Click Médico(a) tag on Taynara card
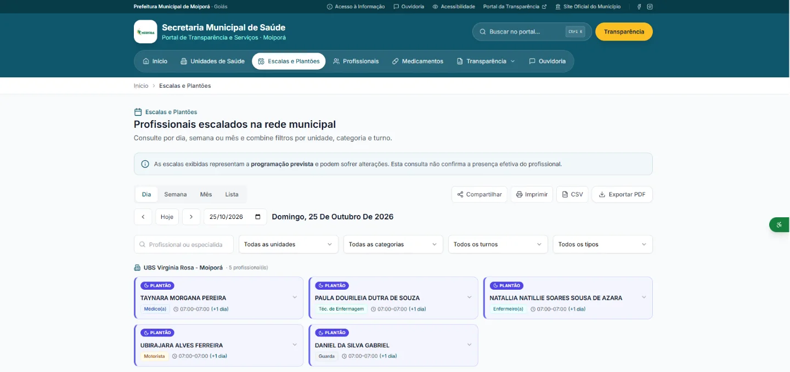The height and width of the screenshot is (372, 790). (155, 309)
